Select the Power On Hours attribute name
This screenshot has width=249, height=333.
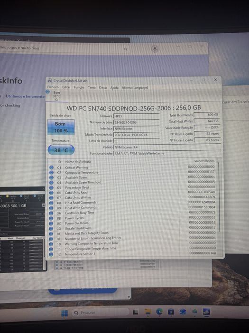click(77, 223)
